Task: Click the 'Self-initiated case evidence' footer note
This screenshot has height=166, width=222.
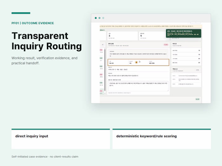Action: click(45, 157)
